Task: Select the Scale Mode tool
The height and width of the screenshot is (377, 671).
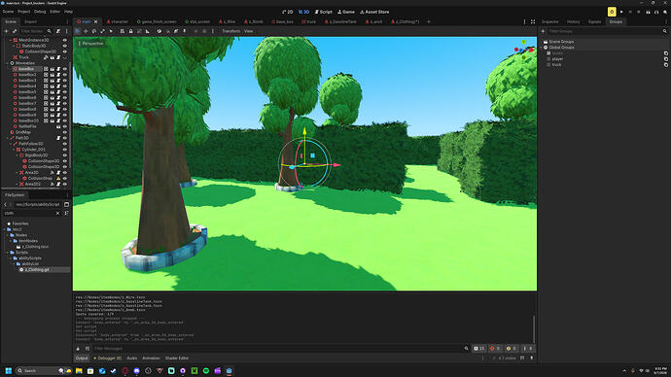Action: pos(102,31)
